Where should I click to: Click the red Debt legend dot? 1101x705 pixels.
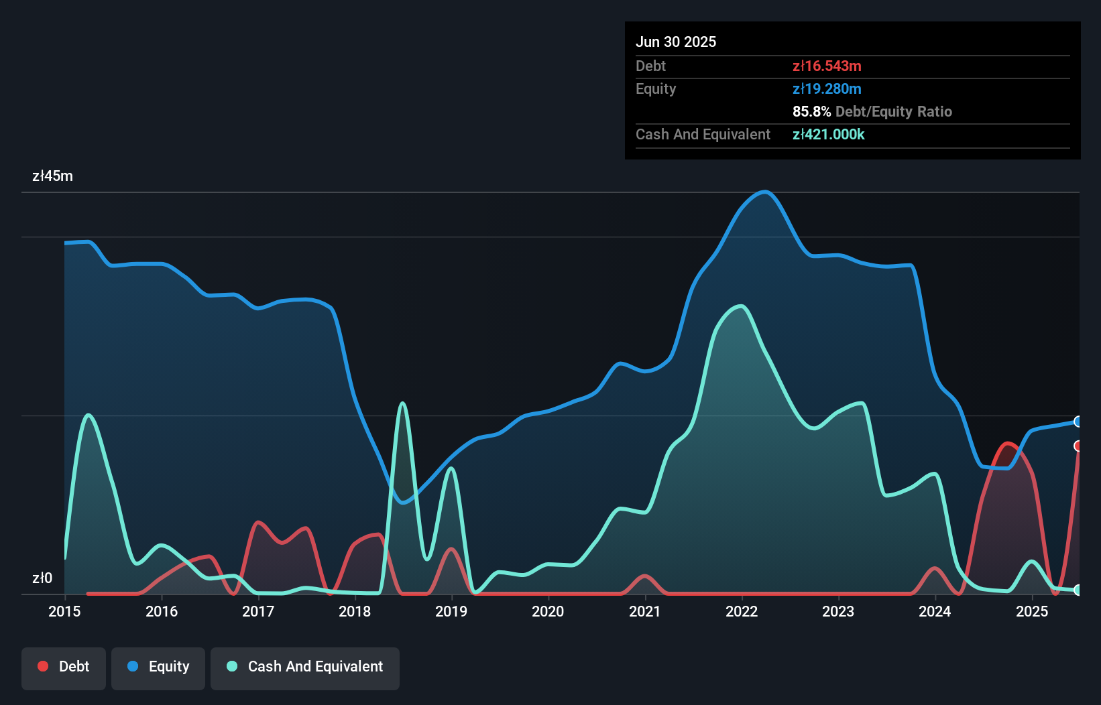43,666
